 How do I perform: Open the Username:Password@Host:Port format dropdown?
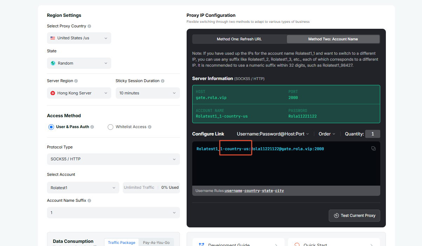[x=273, y=134]
